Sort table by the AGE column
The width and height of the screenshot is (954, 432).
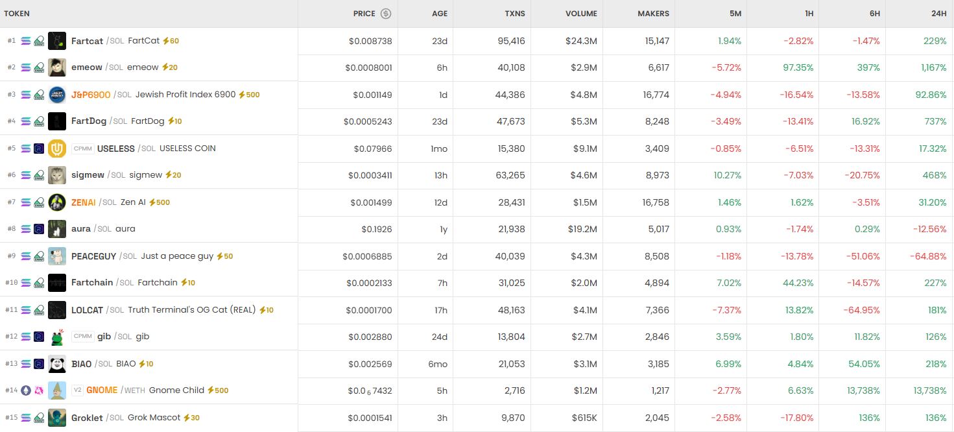440,14
